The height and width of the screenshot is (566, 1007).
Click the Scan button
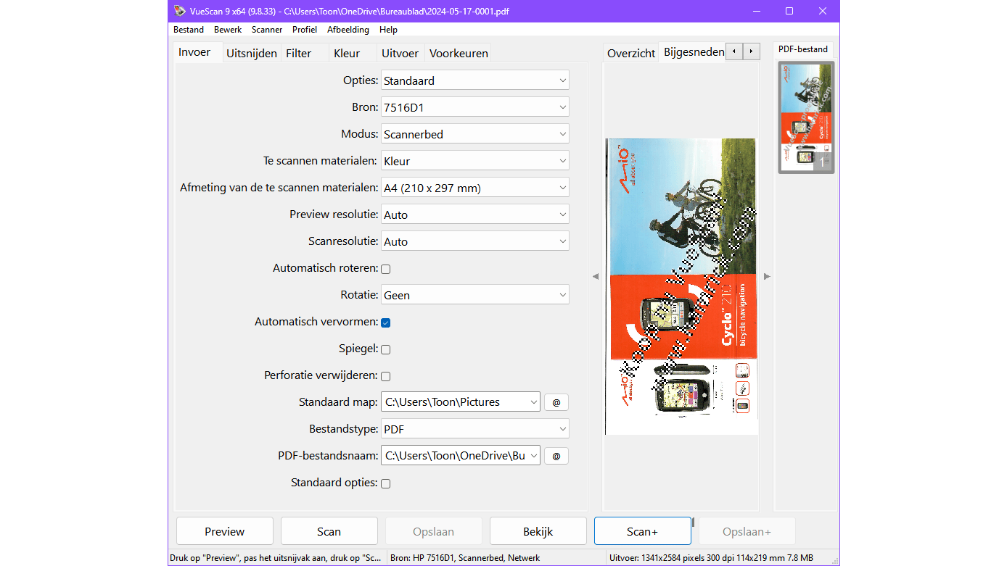[329, 531]
